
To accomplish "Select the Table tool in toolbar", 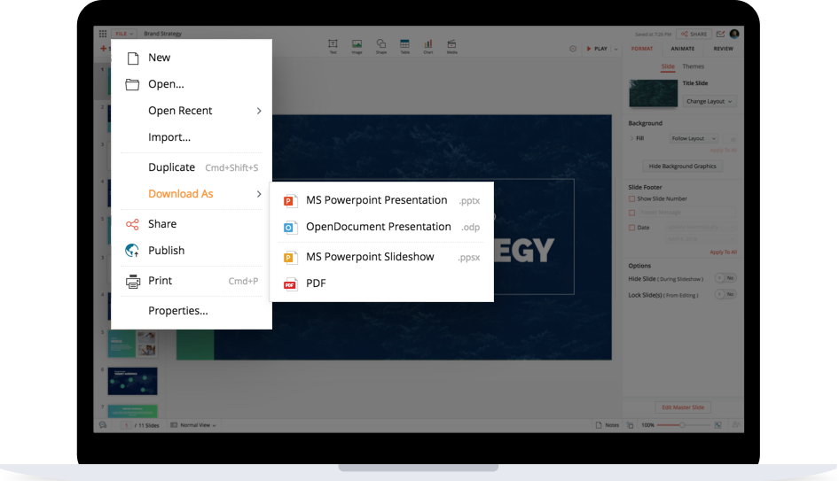I will (x=404, y=46).
